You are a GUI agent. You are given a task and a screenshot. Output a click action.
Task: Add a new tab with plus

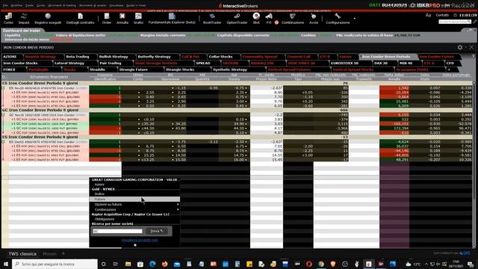click(449, 69)
